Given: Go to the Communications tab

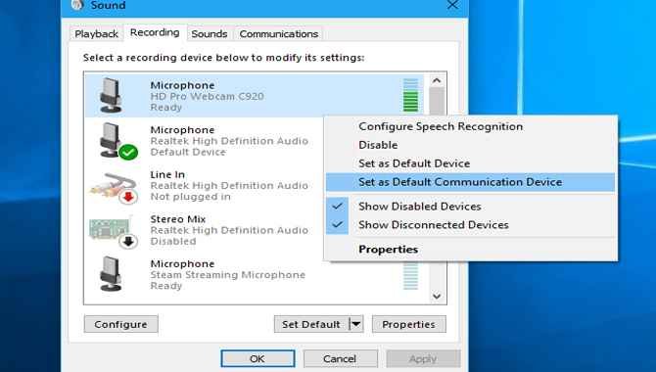Looking at the screenshot, I should pyautogui.click(x=279, y=34).
